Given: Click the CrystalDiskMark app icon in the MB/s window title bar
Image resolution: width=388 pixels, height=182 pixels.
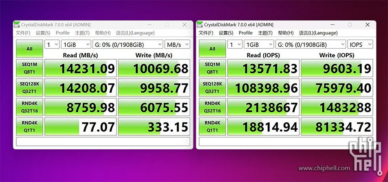Looking at the screenshot, I should click(x=16, y=25).
